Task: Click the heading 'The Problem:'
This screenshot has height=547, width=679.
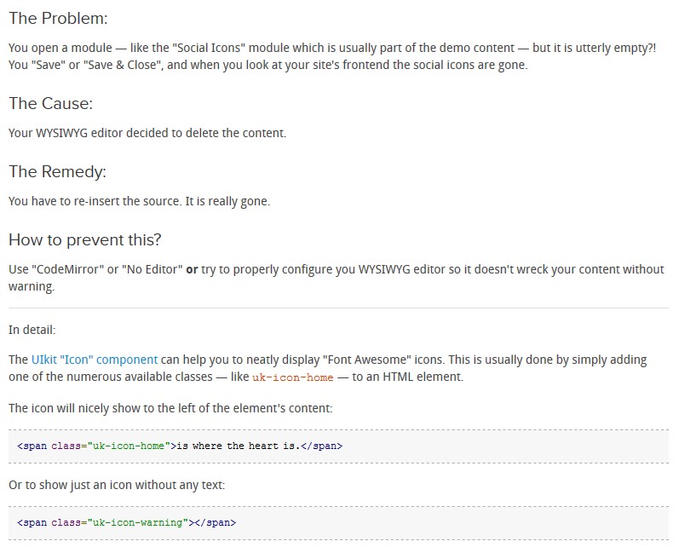Action: [58, 18]
